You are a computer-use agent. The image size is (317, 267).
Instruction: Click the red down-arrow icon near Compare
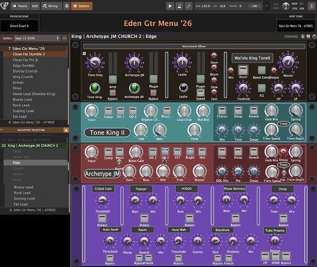314,36
